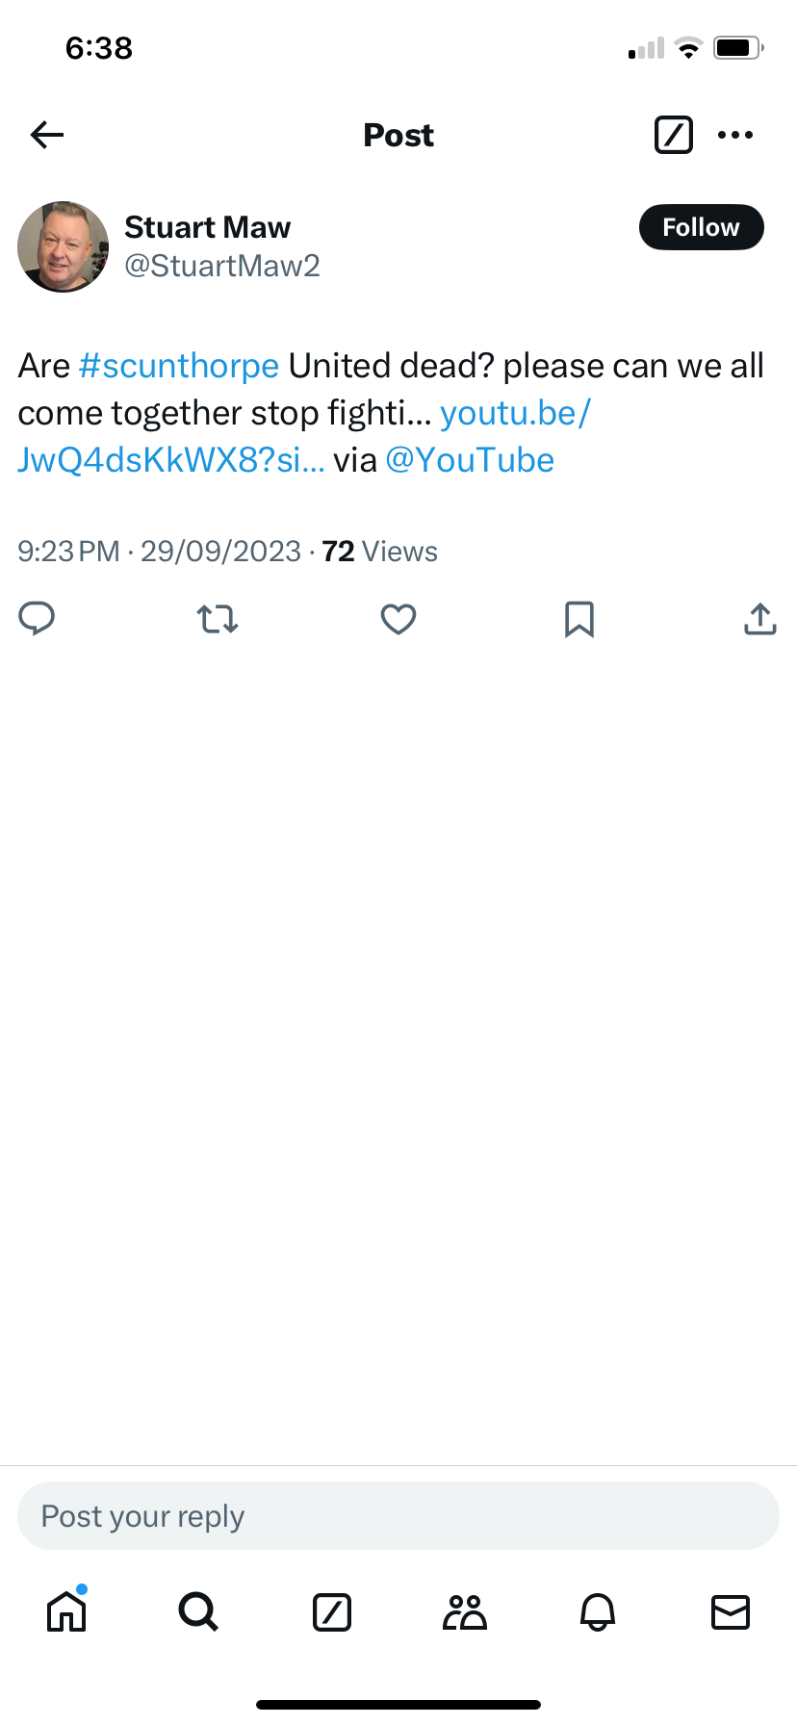Open the @YouTube mention
This screenshot has width=797, height=1725.
[x=470, y=460]
